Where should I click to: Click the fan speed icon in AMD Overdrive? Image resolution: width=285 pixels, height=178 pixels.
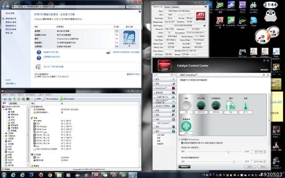pyautogui.click(x=186, y=126)
